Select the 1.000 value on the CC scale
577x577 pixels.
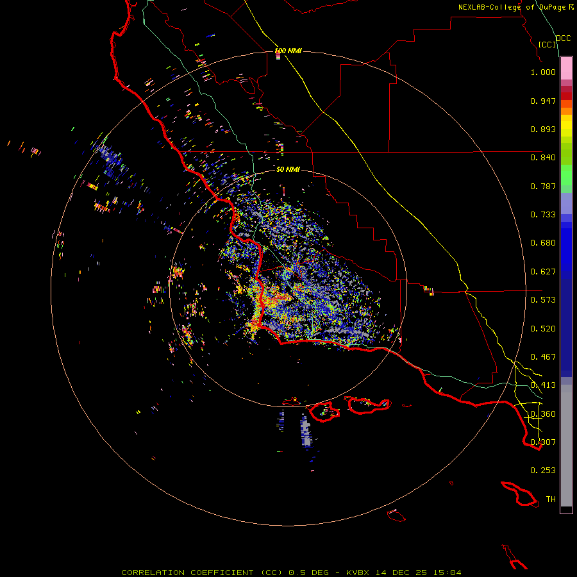(x=543, y=72)
